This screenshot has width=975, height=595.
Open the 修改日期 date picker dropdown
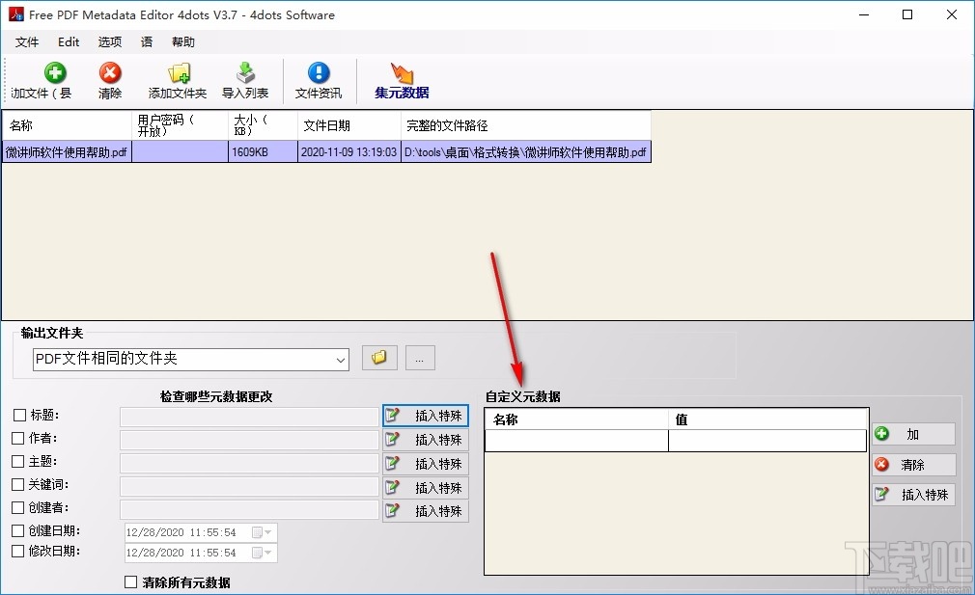click(x=266, y=553)
